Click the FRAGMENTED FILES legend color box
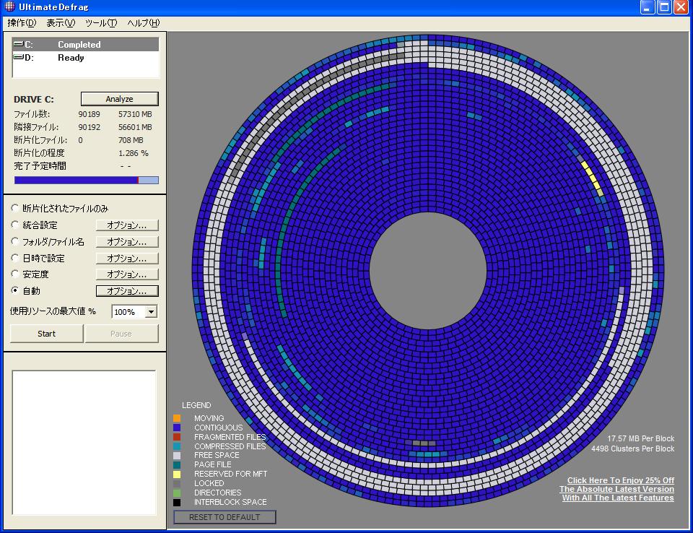693x533 pixels. click(177, 437)
